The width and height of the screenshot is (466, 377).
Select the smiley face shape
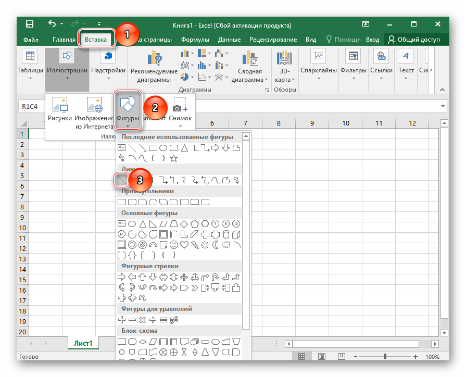pos(173,245)
